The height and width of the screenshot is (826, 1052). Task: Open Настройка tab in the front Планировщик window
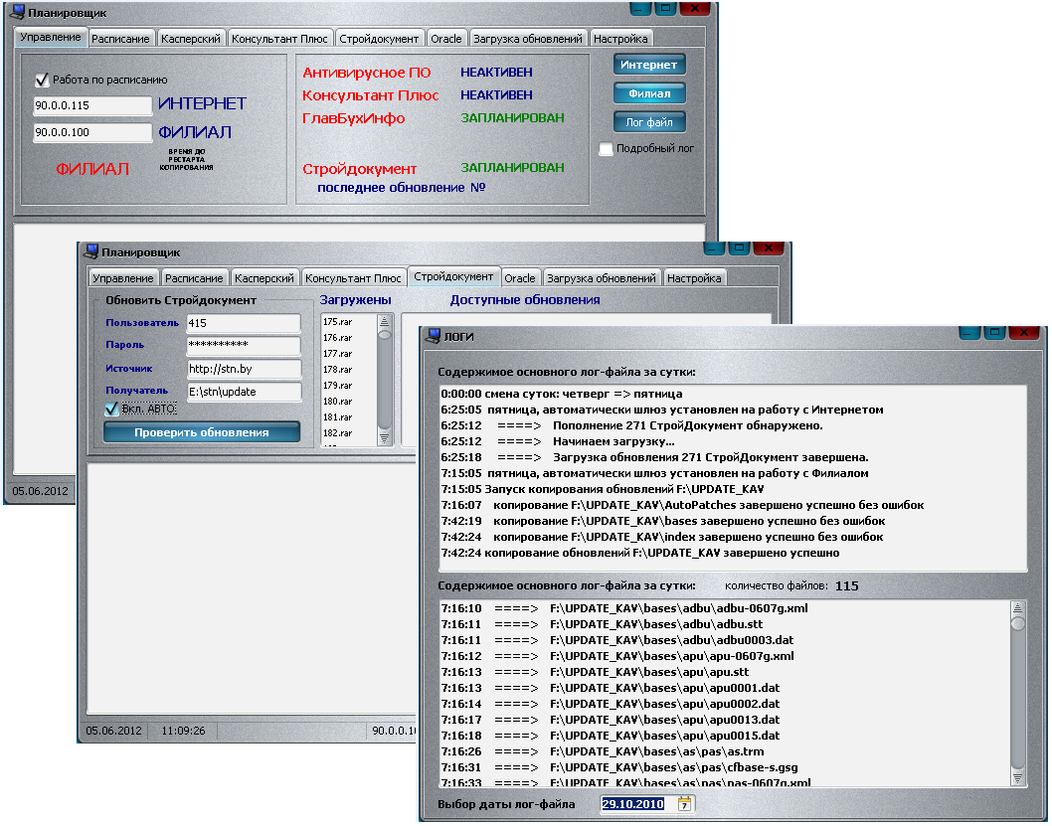pyautogui.click(x=695, y=278)
